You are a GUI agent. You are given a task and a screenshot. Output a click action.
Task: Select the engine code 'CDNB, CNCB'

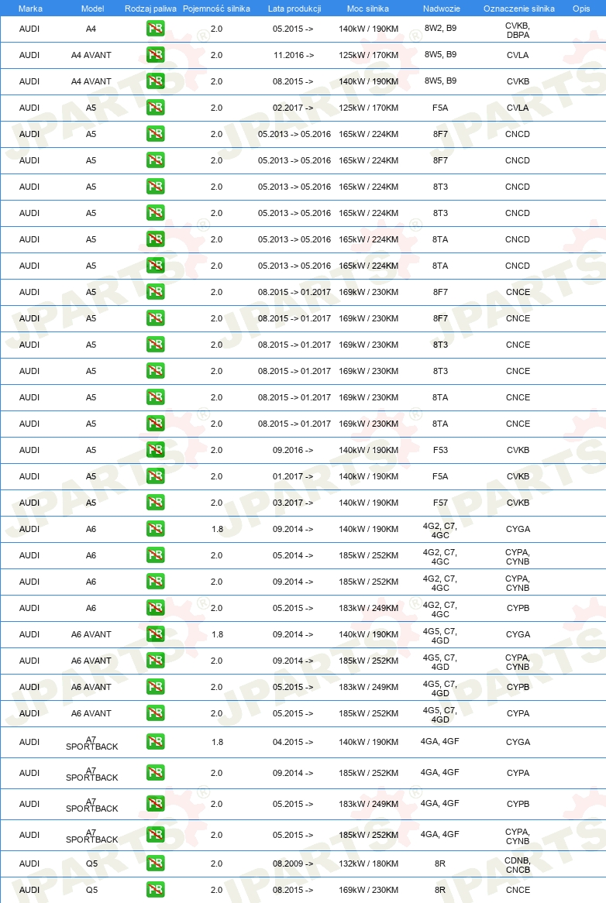click(518, 865)
